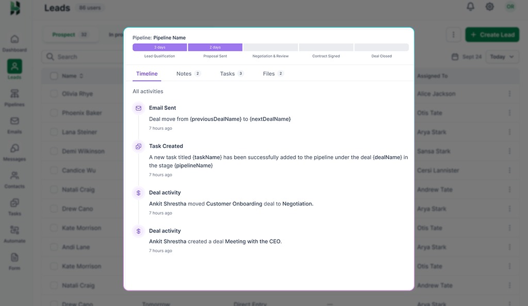Select the Prospect leads filter
528x306 pixels.
(70, 34)
